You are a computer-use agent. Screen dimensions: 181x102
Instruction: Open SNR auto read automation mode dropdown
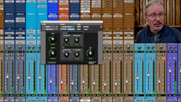[x=9, y=38]
